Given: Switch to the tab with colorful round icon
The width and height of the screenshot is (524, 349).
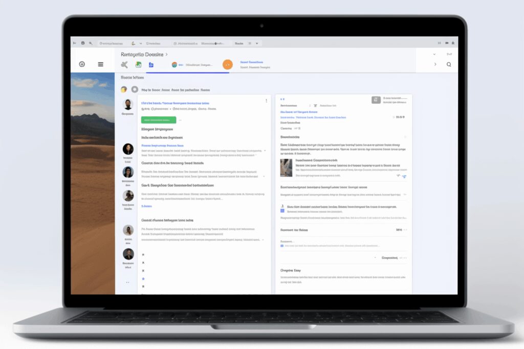Looking at the screenshot, I should click(x=174, y=65).
